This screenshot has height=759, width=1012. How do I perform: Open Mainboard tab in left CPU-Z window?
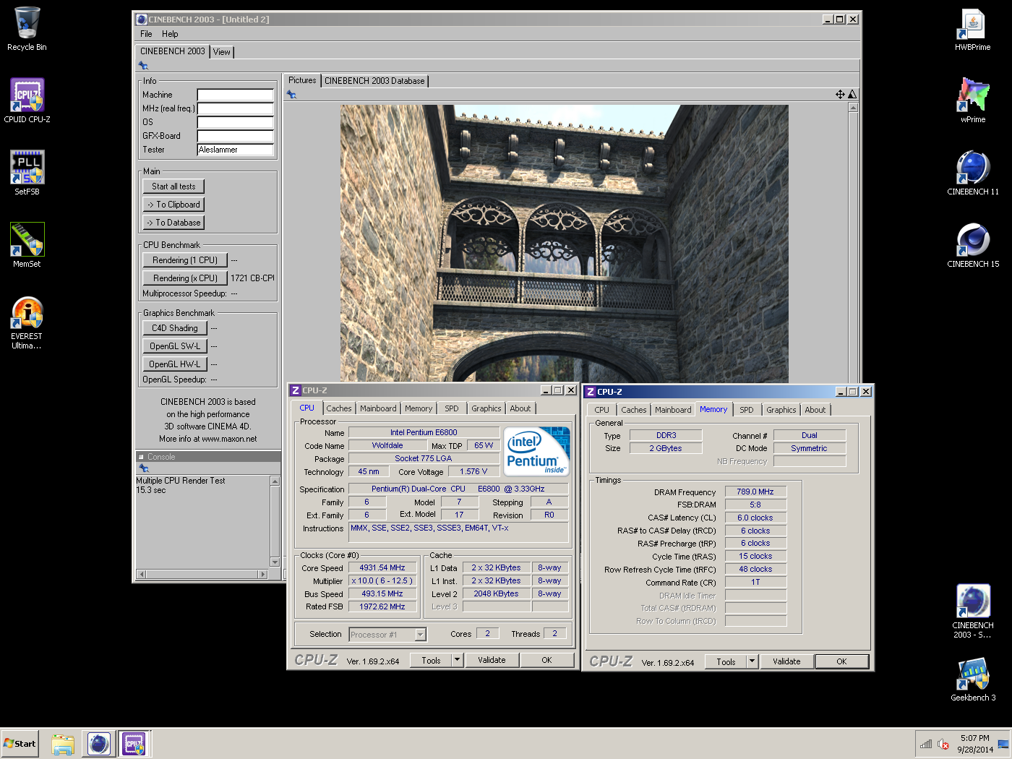click(x=378, y=408)
